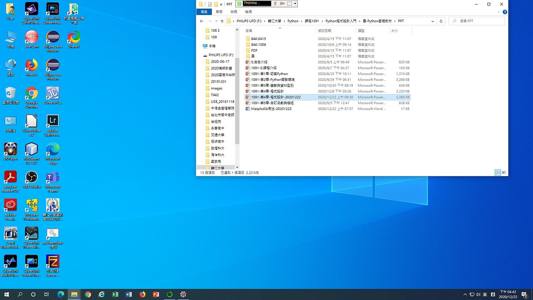Switch to details view layout button
Viewport: 533px width, 300px height.
[x=498, y=172]
